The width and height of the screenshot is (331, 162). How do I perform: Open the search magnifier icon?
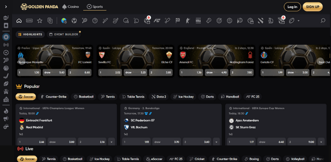323,21
